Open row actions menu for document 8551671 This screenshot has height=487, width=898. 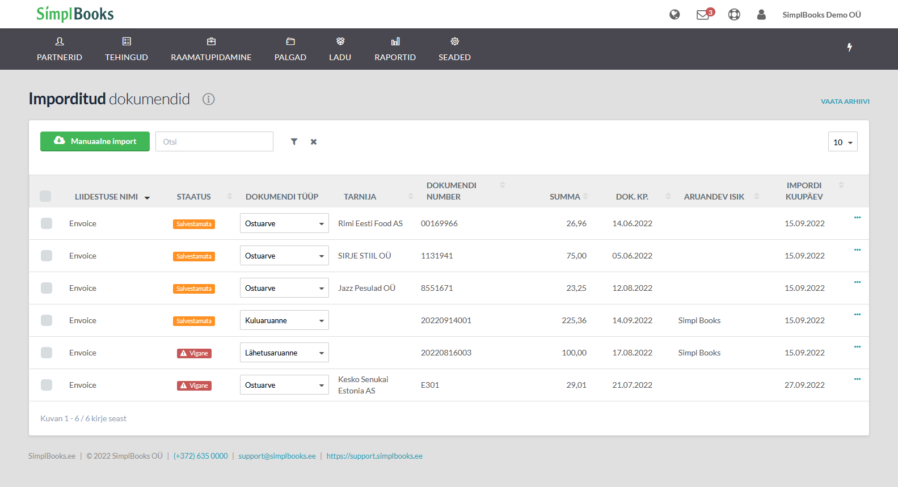pos(857,282)
